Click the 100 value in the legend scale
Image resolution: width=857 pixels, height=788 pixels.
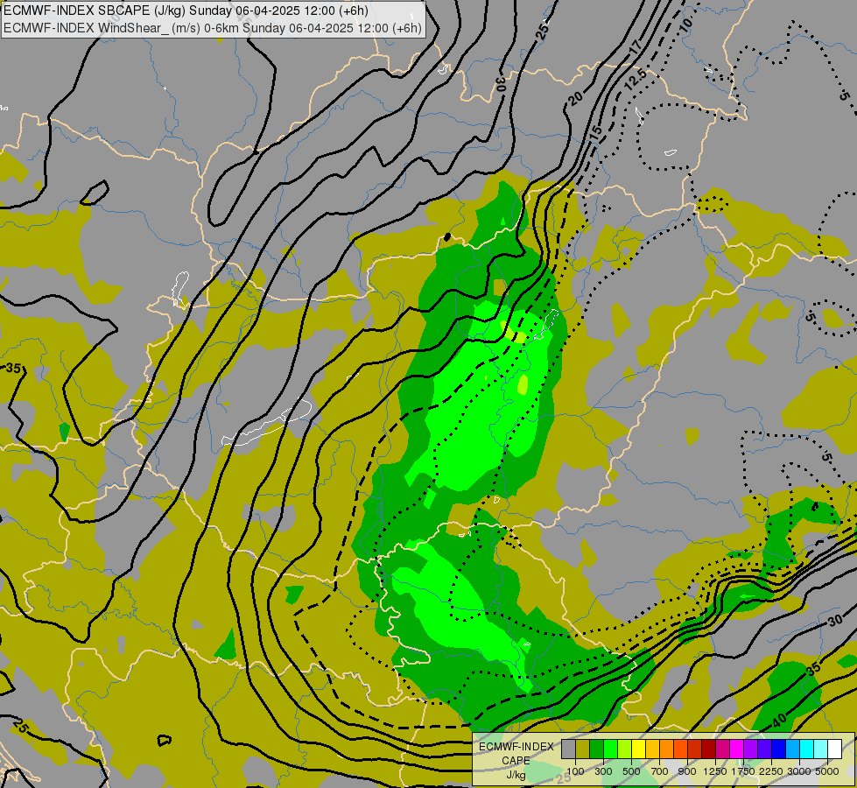pyautogui.click(x=575, y=771)
